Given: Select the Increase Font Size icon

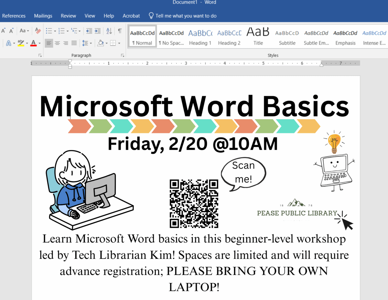Looking at the screenshot, I should pos(4,31).
